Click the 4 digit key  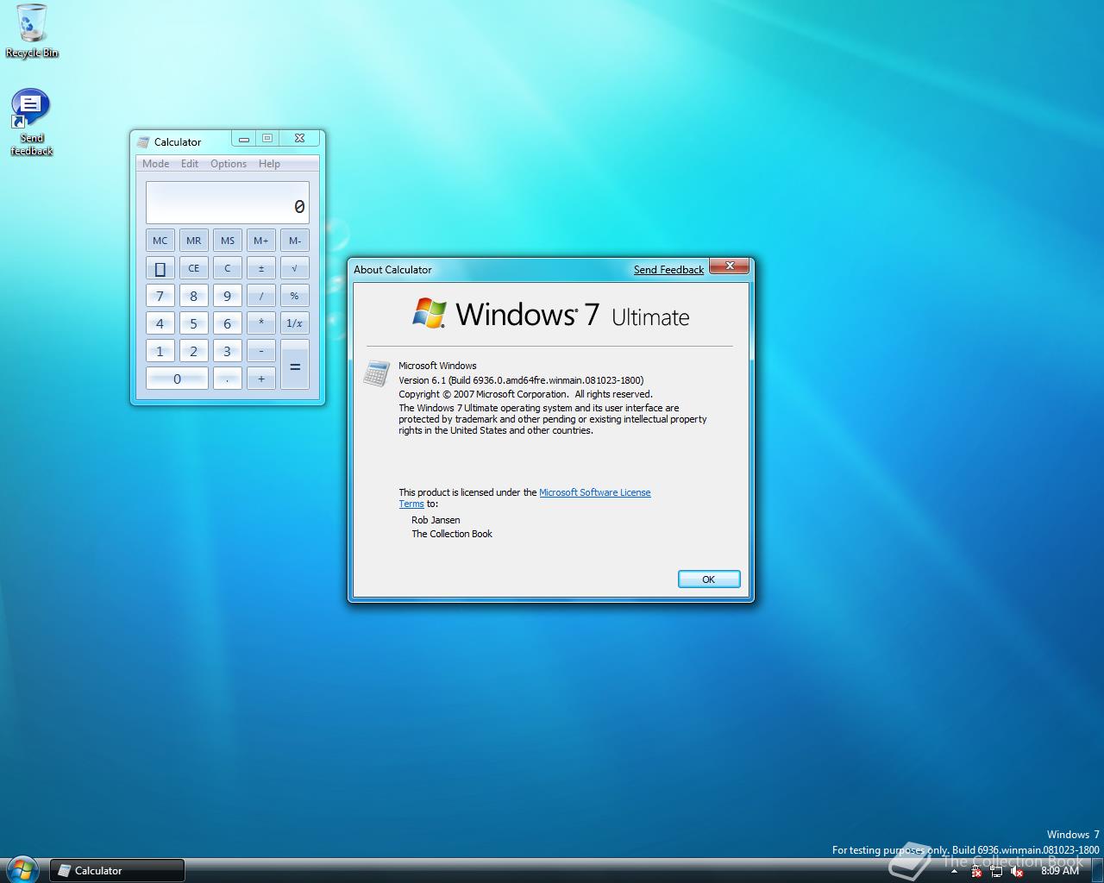(160, 323)
